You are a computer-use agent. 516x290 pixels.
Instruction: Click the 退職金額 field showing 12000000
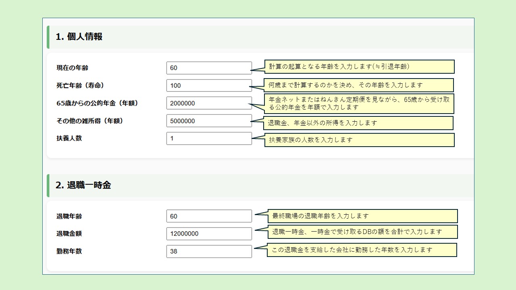click(209, 234)
